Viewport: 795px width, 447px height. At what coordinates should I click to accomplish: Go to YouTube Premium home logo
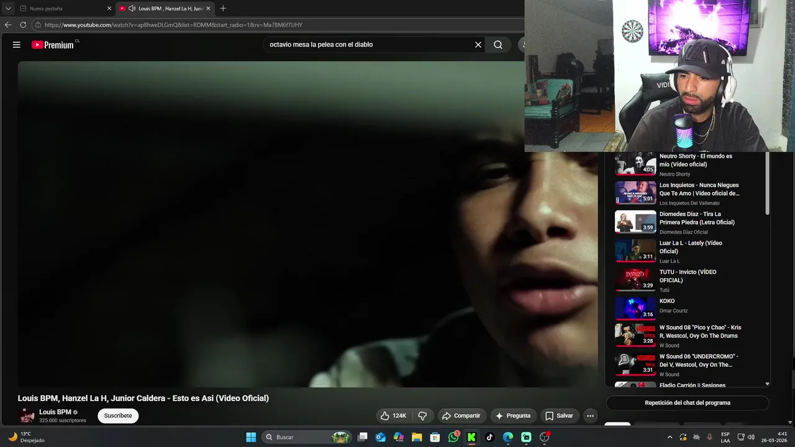point(54,45)
